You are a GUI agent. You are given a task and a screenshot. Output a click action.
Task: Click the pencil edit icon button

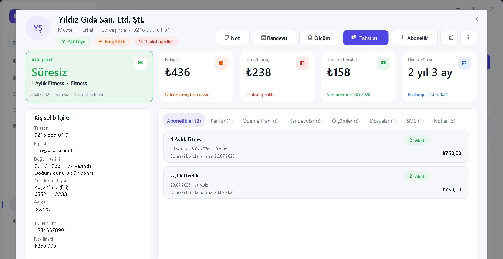tap(451, 38)
